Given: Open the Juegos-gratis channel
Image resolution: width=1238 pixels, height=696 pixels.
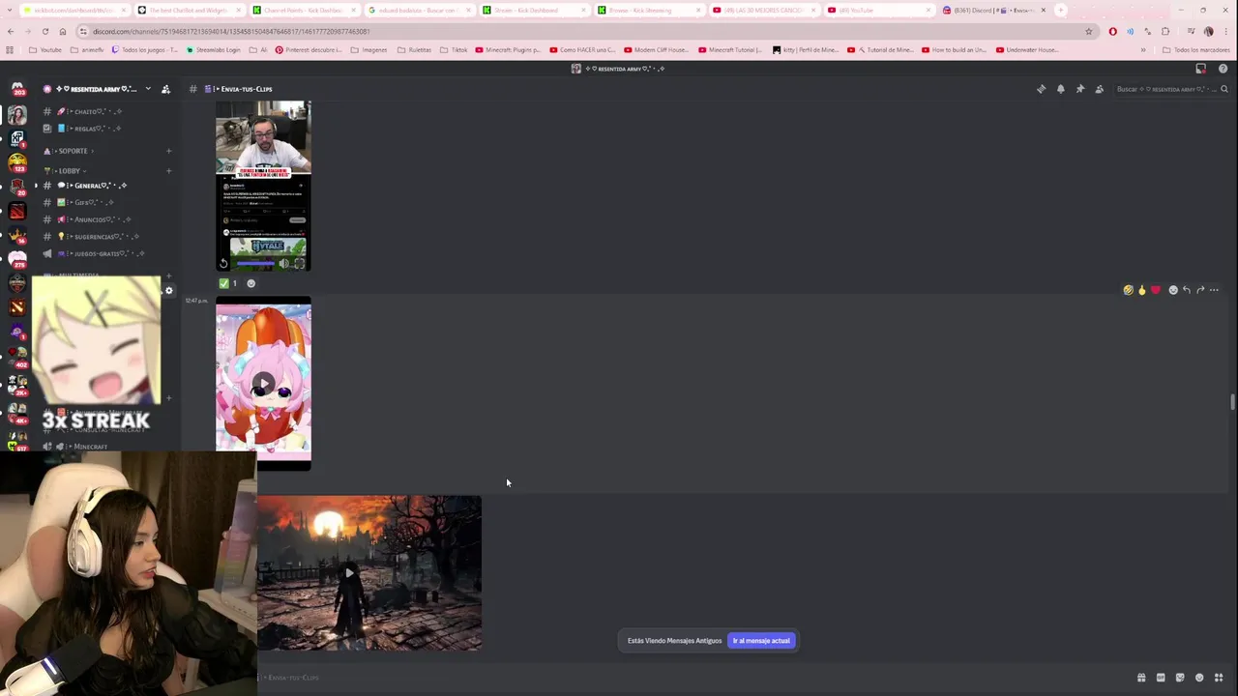Looking at the screenshot, I should pyautogui.click(x=93, y=253).
